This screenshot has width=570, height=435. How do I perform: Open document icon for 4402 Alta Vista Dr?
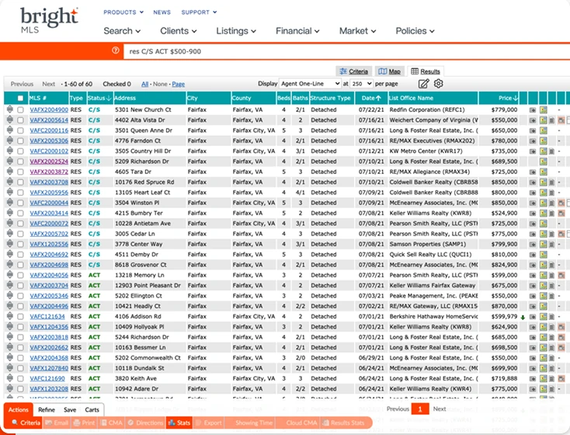551,120
